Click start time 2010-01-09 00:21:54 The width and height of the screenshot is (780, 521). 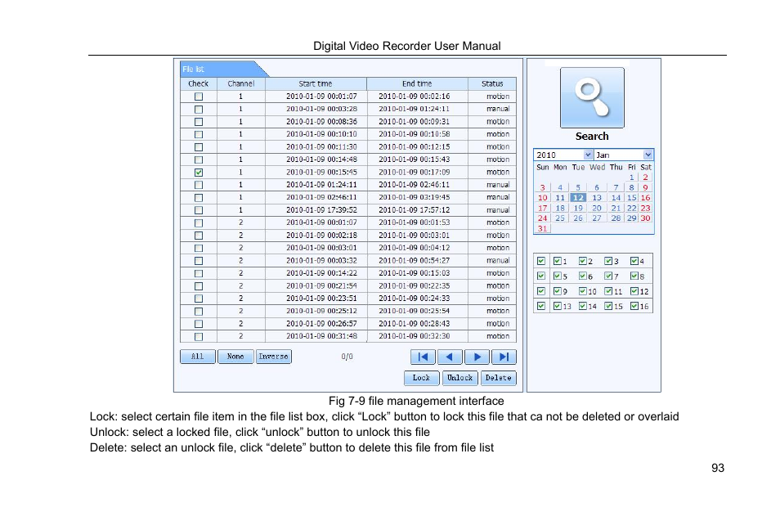pos(321,286)
